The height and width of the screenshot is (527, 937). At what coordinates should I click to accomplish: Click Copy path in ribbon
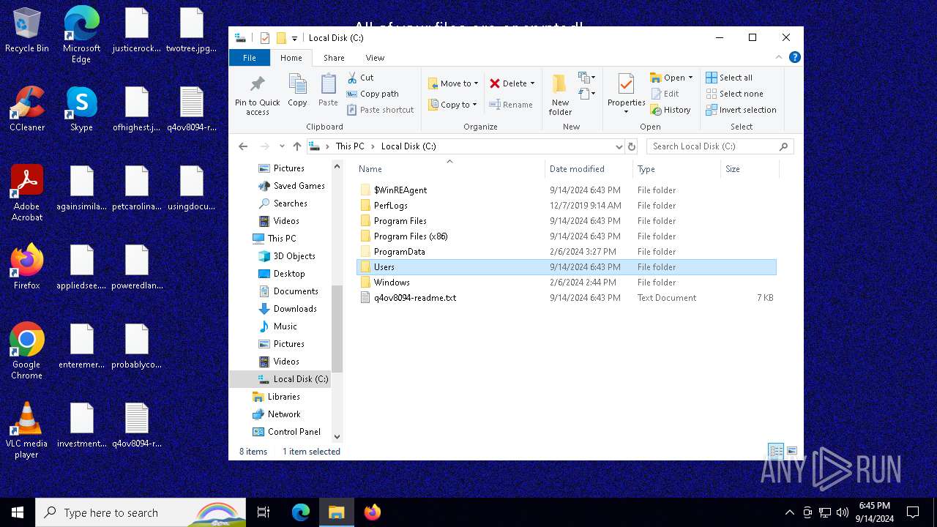372,94
